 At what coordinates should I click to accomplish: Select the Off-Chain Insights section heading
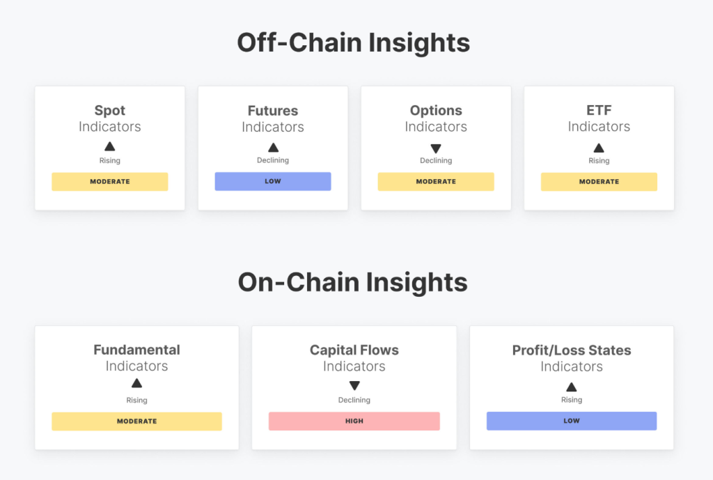354,42
